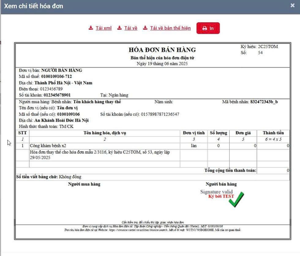Viewport: 300px width, 256px height.
Task: Click the Thành tiền column header
Action: 273,133
